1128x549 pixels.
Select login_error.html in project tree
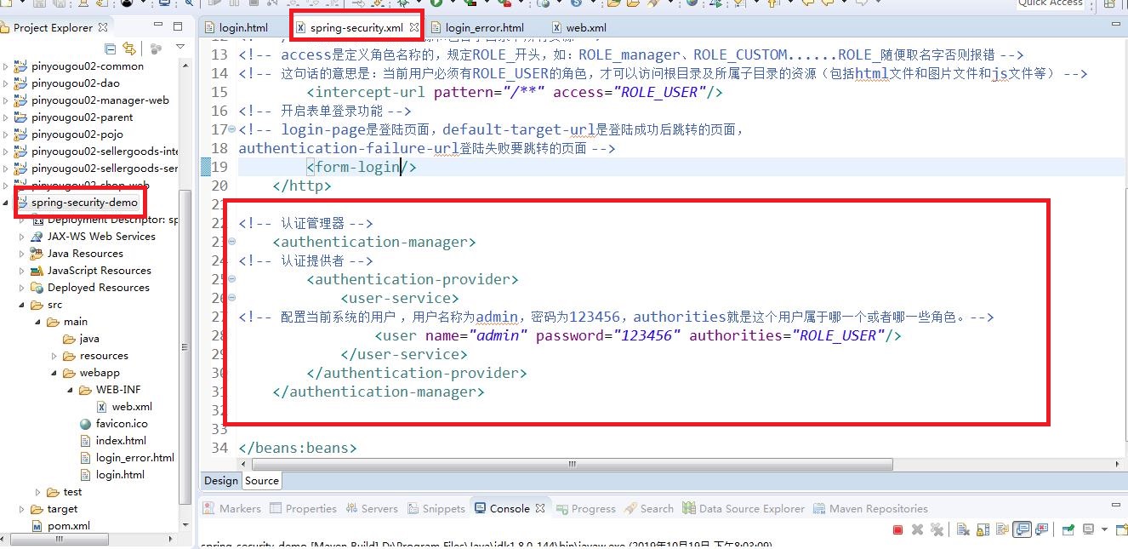point(127,458)
